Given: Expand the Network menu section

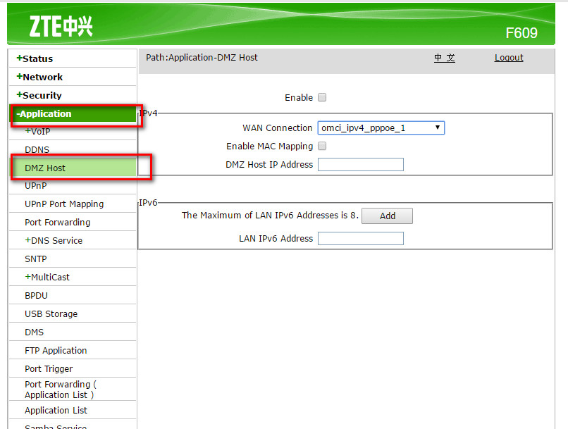Looking at the screenshot, I should pyautogui.click(x=39, y=77).
